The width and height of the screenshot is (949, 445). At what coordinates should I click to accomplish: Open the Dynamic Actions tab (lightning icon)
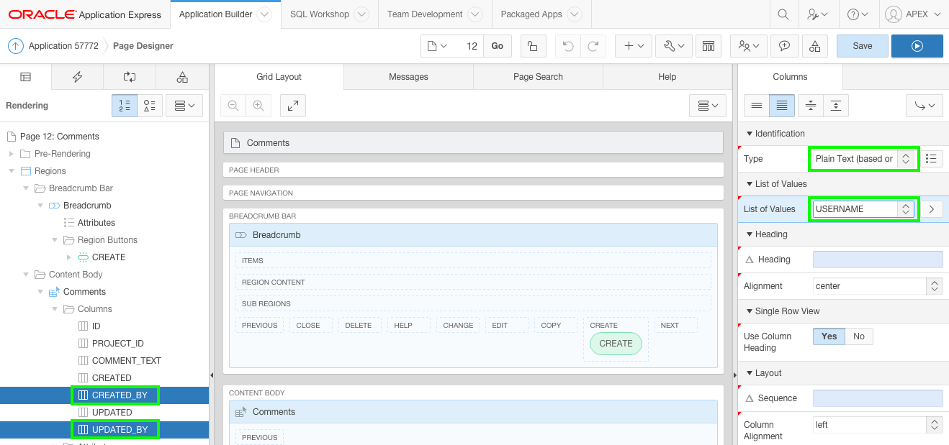(x=77, y=77)
